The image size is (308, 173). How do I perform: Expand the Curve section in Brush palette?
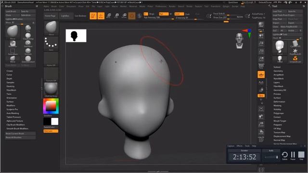[x=9, y=75]
